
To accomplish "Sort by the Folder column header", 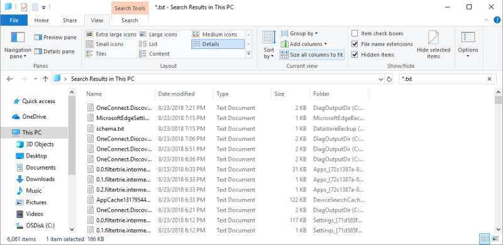I will click(x=339, y=94).
